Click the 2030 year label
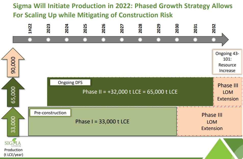The image size is (243, 159). point(177,29)
